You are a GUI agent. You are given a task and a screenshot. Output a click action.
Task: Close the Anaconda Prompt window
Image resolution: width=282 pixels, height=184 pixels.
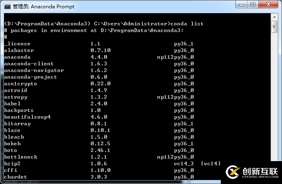(x=268, y=5)
